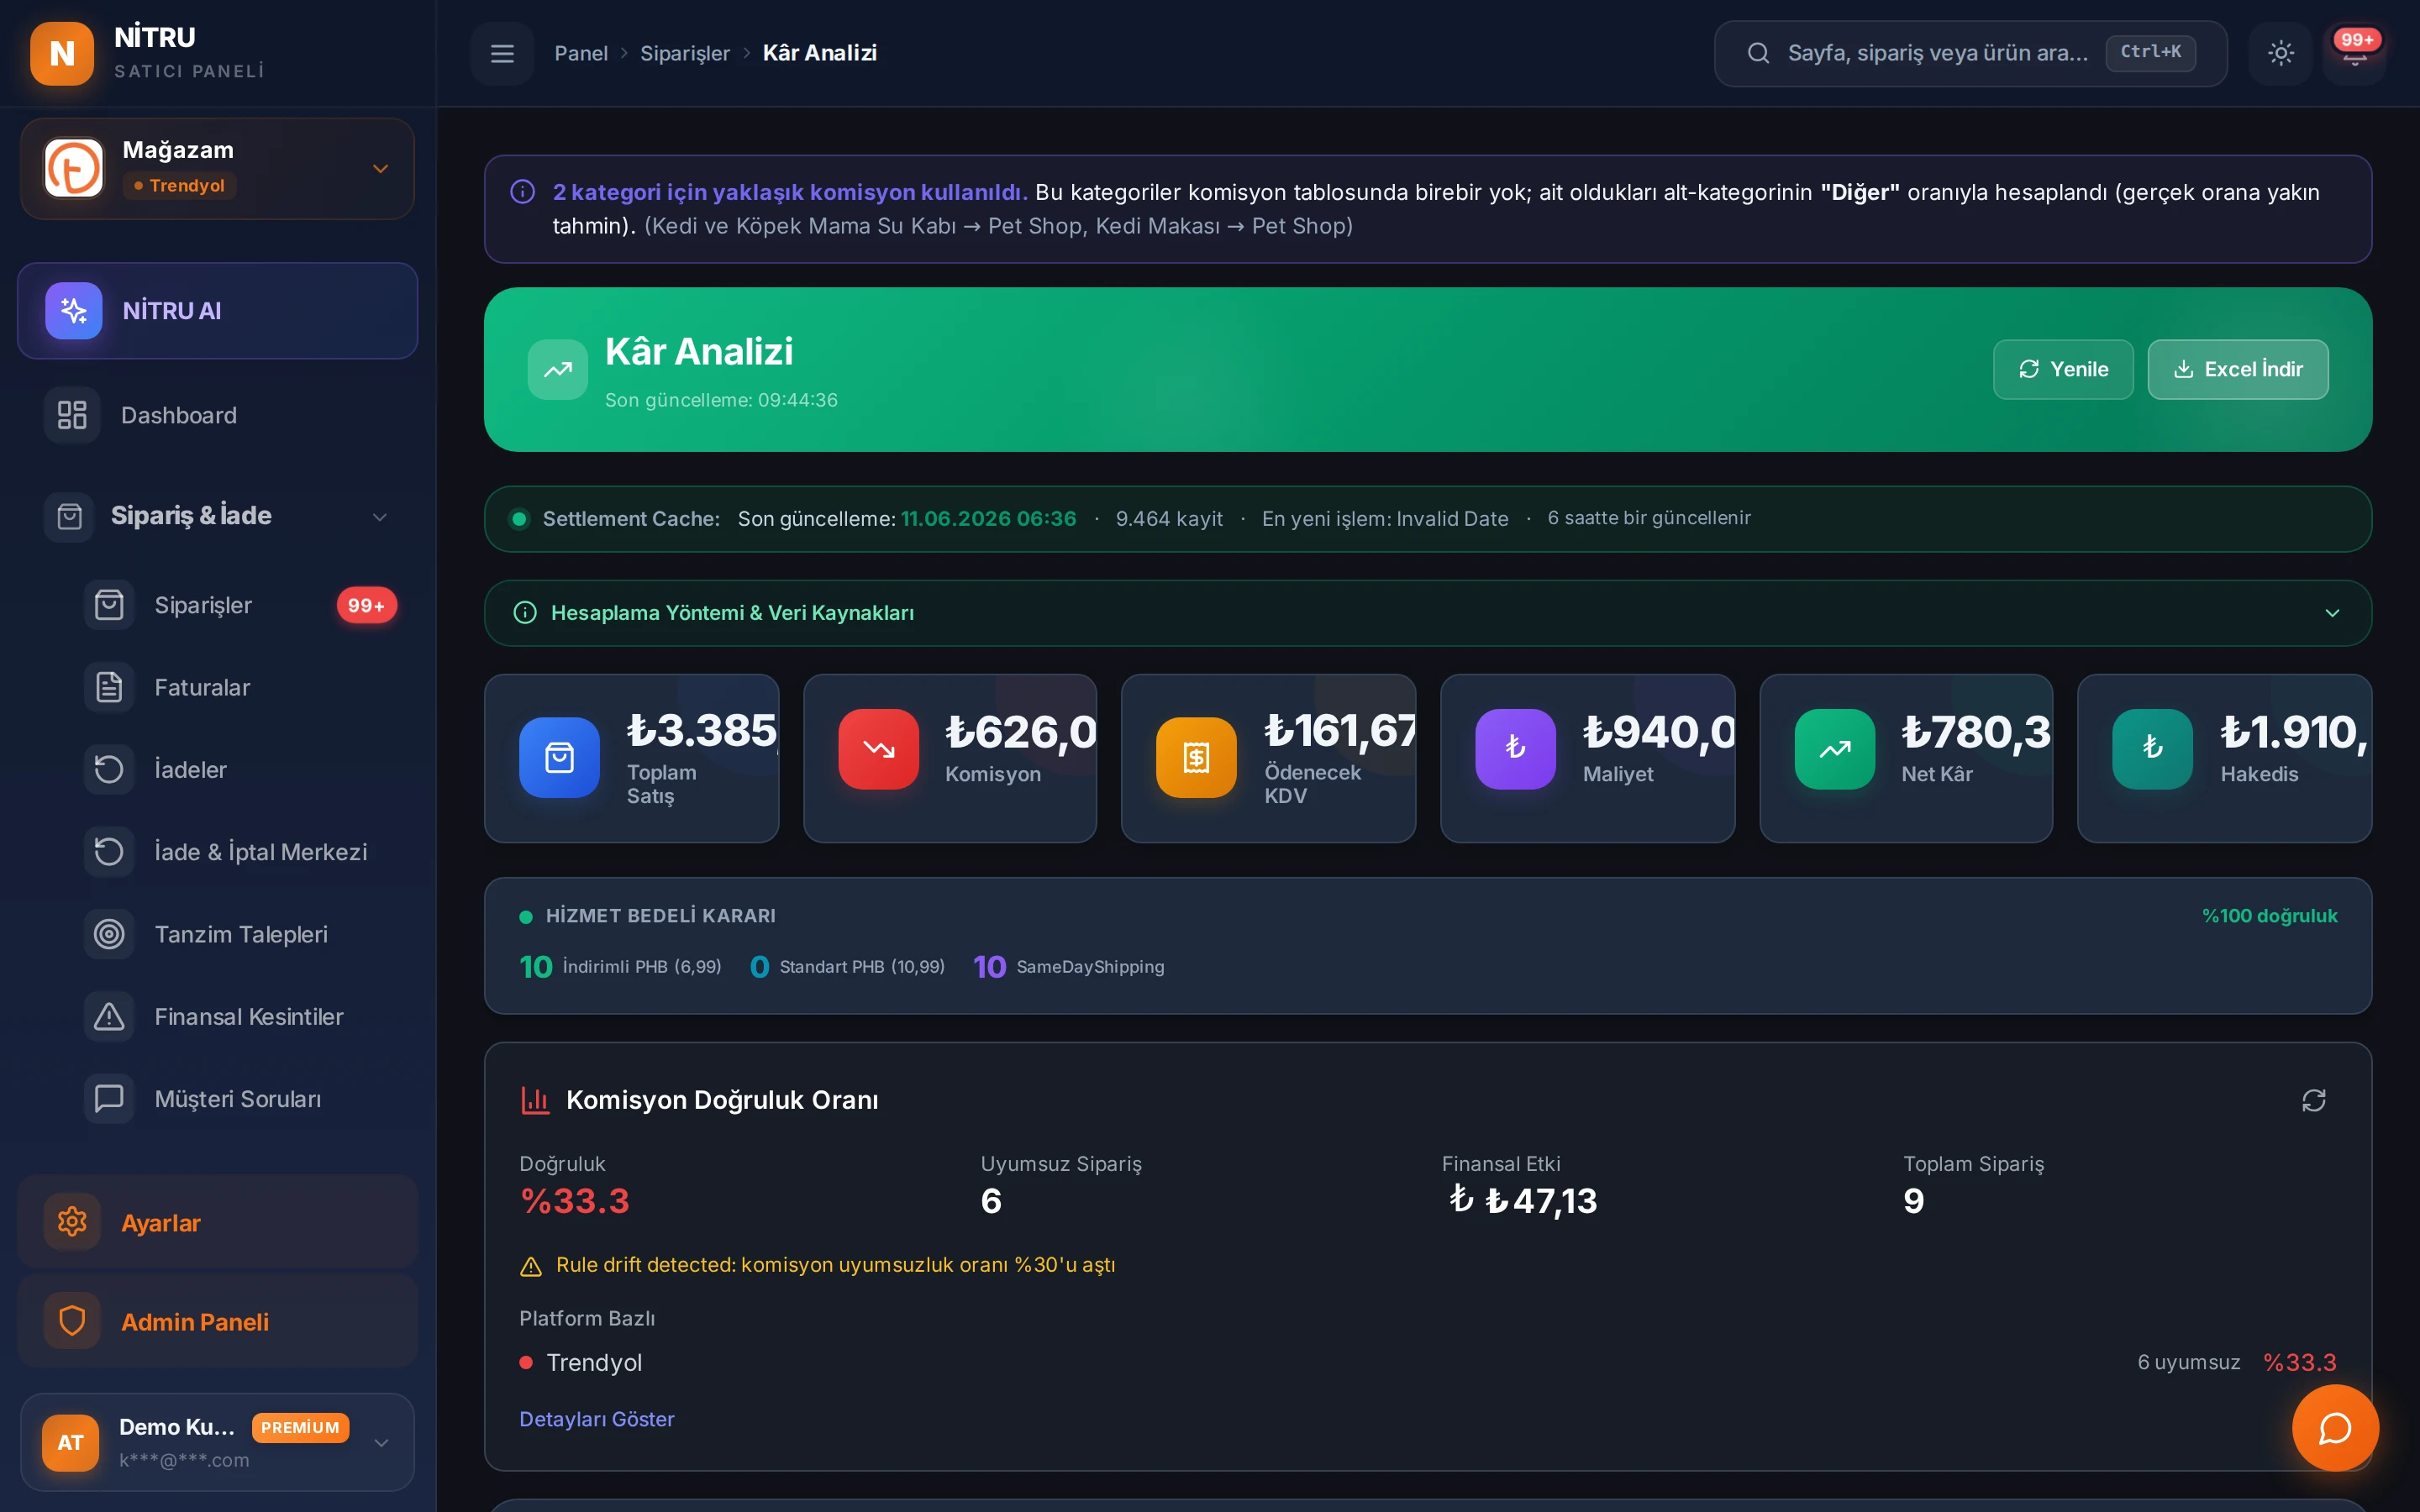Click the info icon in the commission notice
The image size is (2420, 1512).
522,191
